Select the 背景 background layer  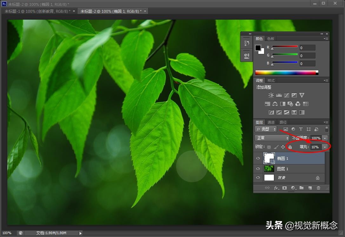coord(292,178)
